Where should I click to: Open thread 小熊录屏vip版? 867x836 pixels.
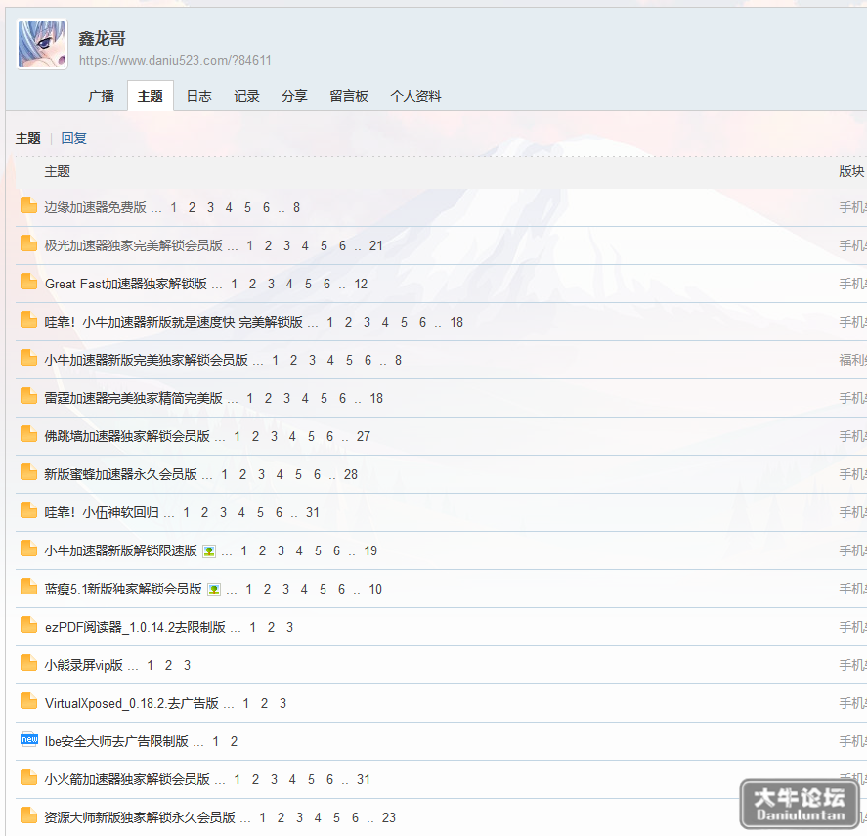tap(83, 666)
